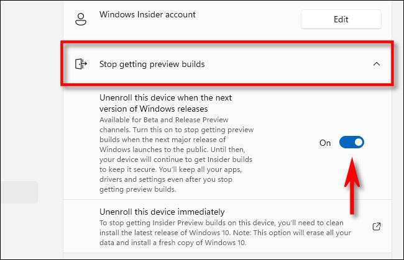404x260 pixels.
Task: Select the 'Stop getting preview builds' label
Action: coord(152,64)
